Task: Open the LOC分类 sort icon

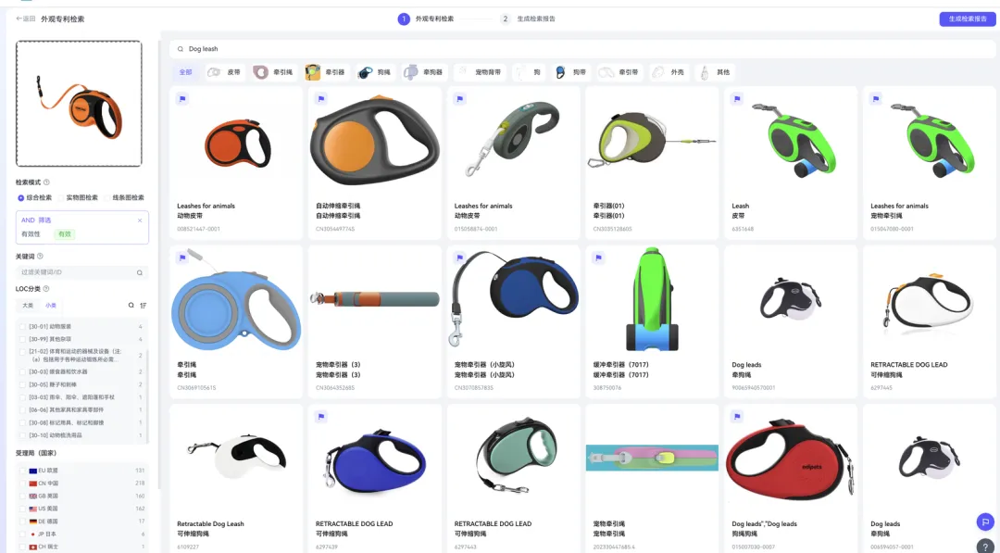Action: (x=144, y=306)
